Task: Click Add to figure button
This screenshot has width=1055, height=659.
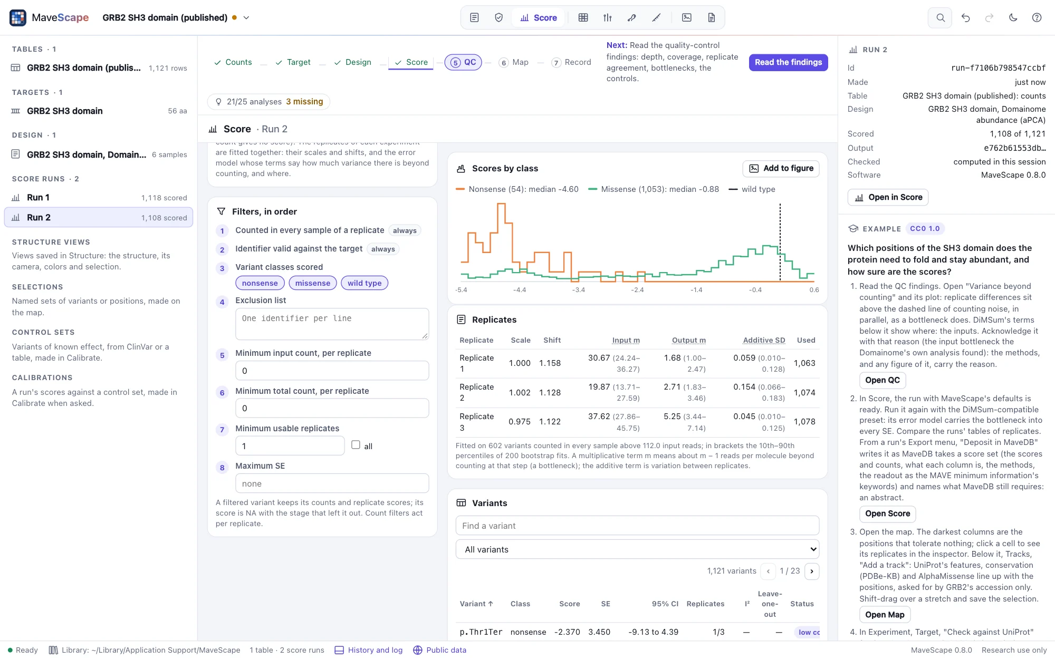Action: tap(781, 168)
